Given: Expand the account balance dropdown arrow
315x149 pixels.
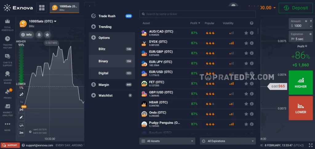Looking at the screenshot, I should click(275, 8).
